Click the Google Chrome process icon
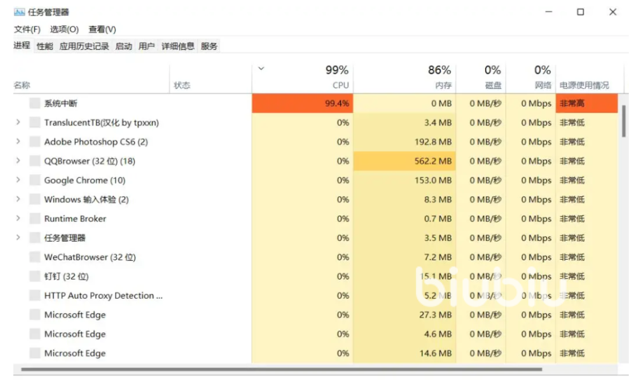Viewport: 640px width, 380px height. click(x=35, y=181)
